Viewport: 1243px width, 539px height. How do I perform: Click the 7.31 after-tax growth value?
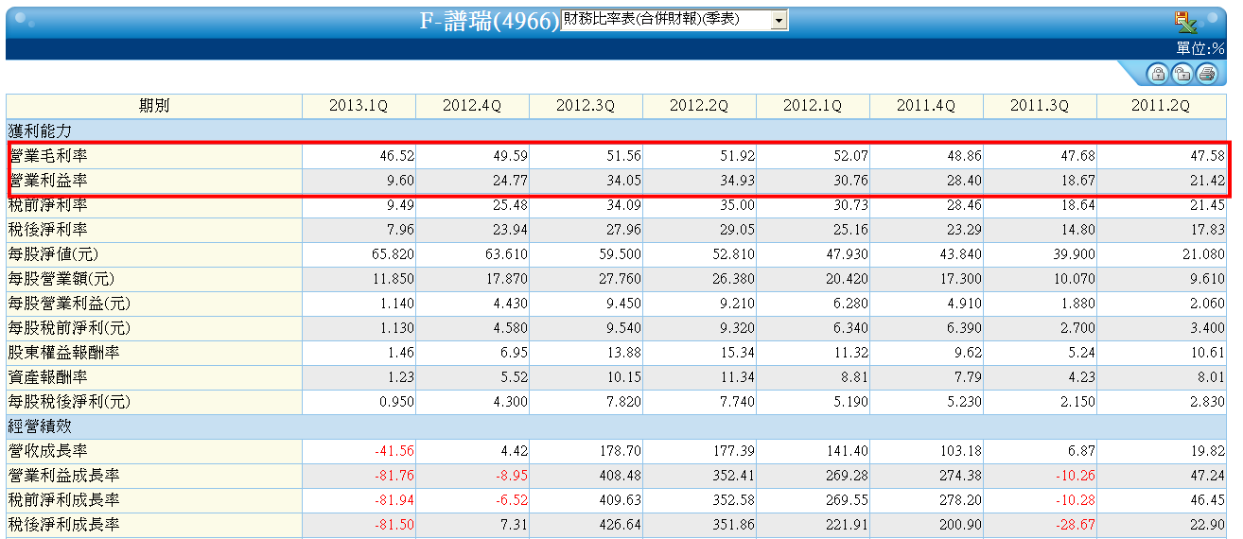[x=515, y=525]
